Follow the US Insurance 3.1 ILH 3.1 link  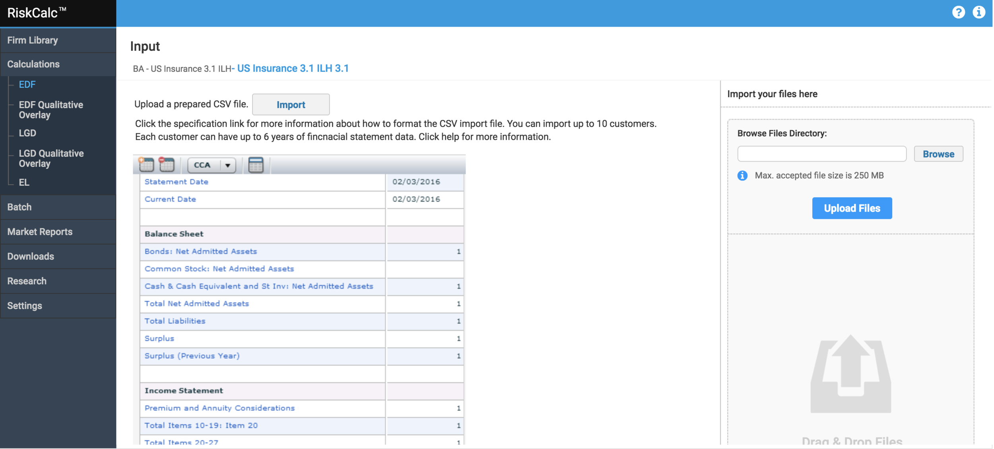[x=293, y=68]
